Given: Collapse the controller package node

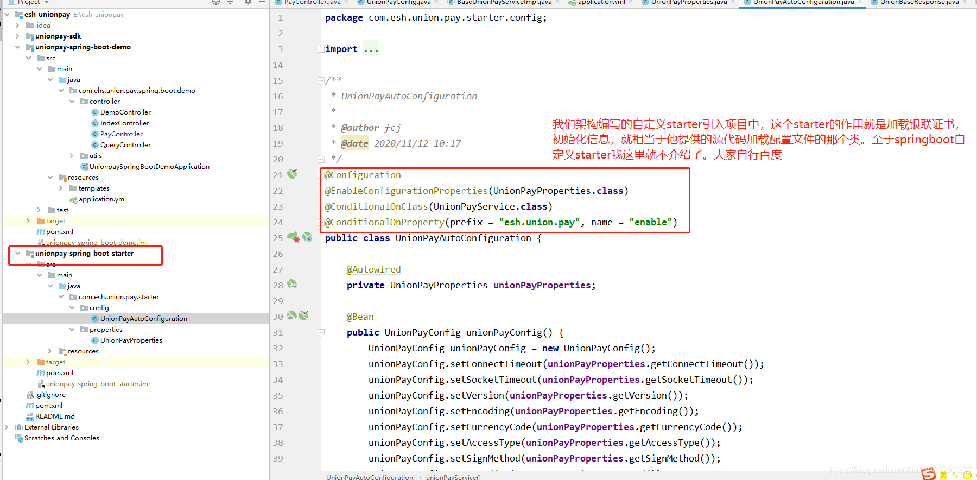Looking at the screenshot, I should (x=72, y=102).
